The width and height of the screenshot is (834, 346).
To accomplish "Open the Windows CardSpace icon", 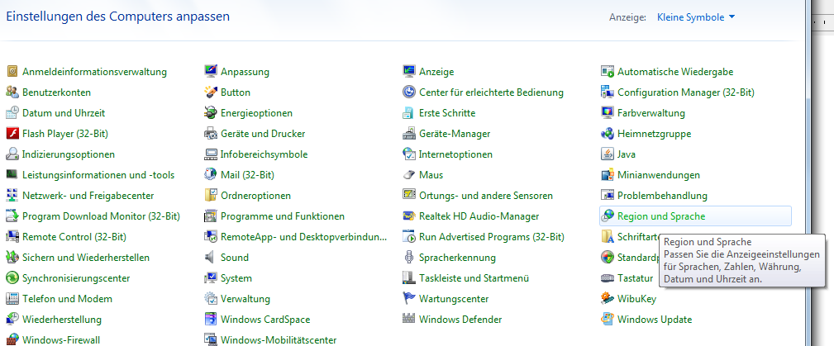I will pyautogui.click(x=211, y=320).
